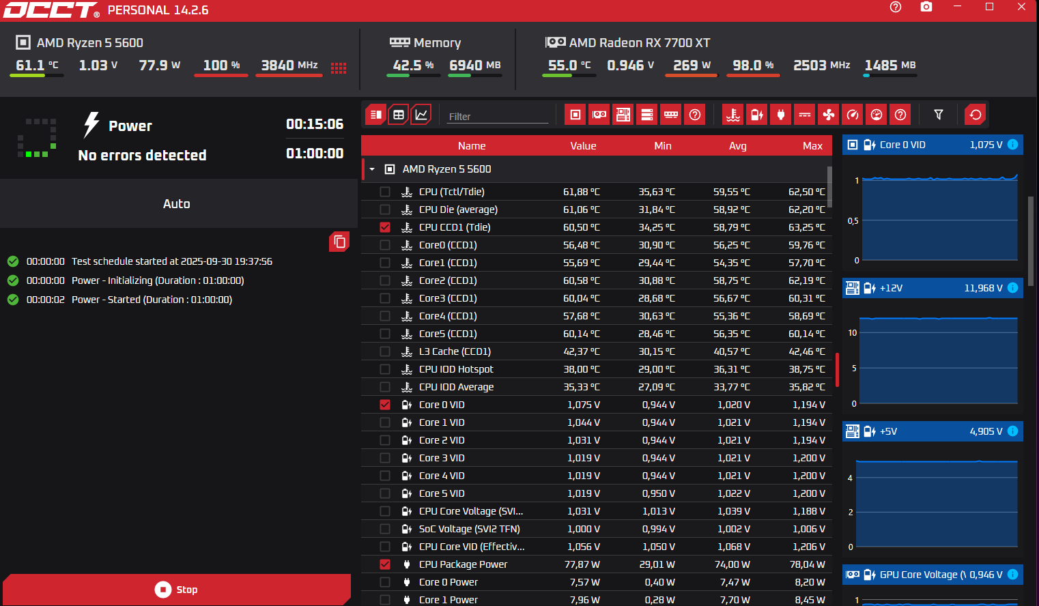Uncheck the CPU Package Power checkbox
Image resolution: width=1039 pixels, height=606 pixels.
pyautogui.click(x=385, y=564)
